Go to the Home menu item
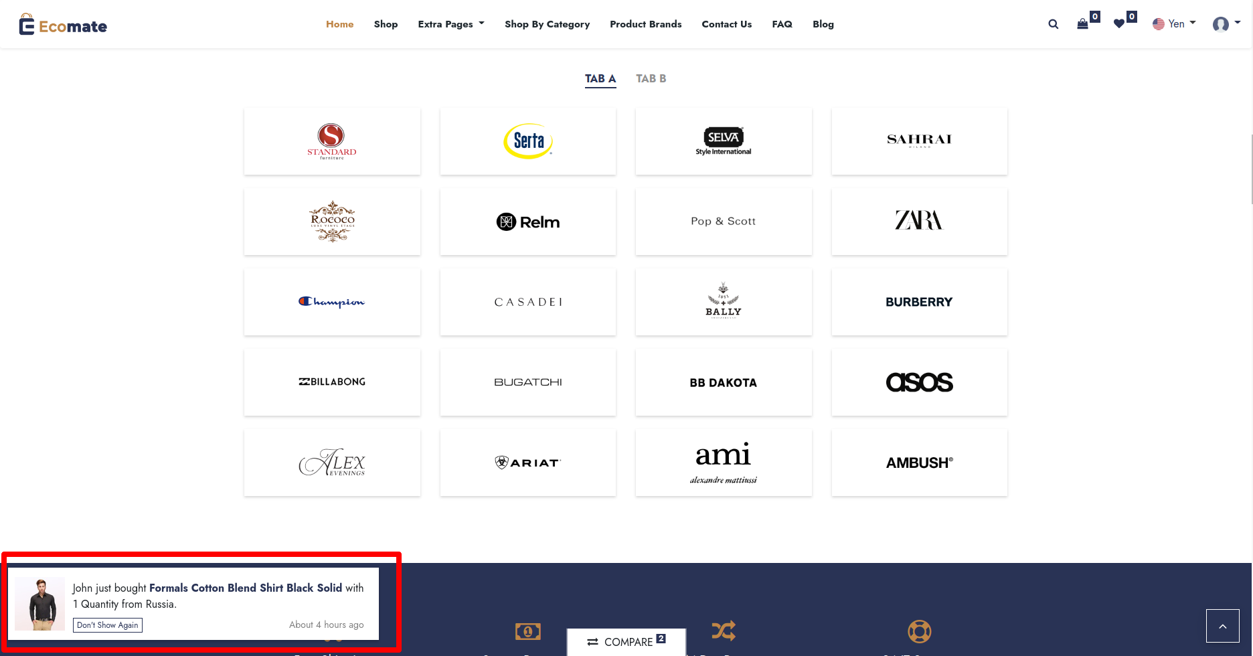Screen dimensions: 1253x656 (340, 24)
